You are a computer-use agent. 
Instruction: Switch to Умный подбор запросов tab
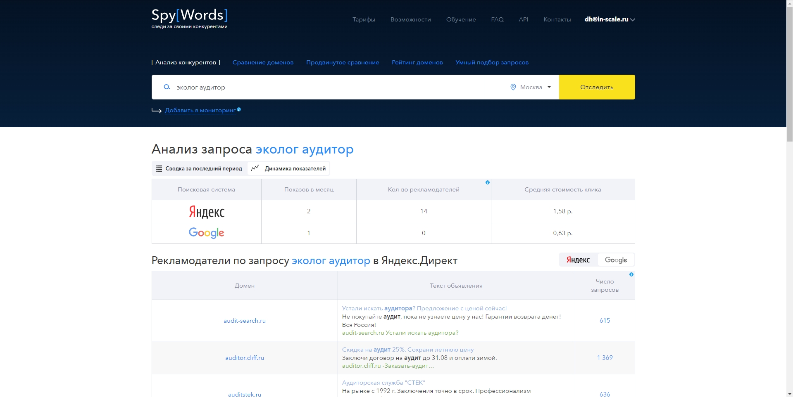coord(492,62)
